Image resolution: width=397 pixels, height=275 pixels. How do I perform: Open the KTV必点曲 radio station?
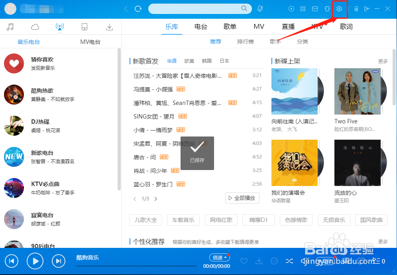tap(59, 188)
